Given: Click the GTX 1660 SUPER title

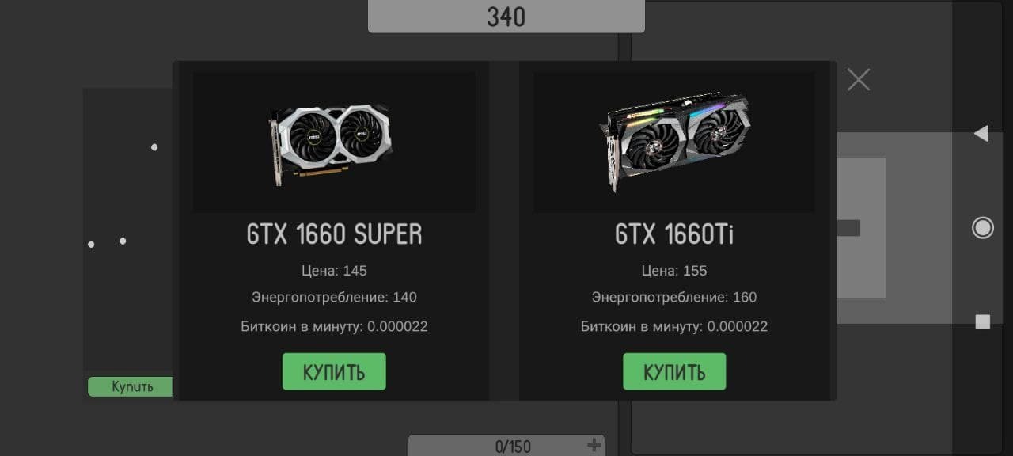Looking at the screenshot, I should tap(334, 234).
